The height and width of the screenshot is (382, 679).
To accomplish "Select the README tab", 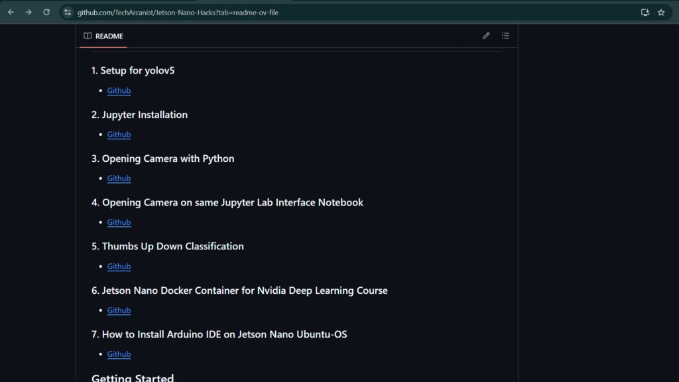I will click(103, 36).
